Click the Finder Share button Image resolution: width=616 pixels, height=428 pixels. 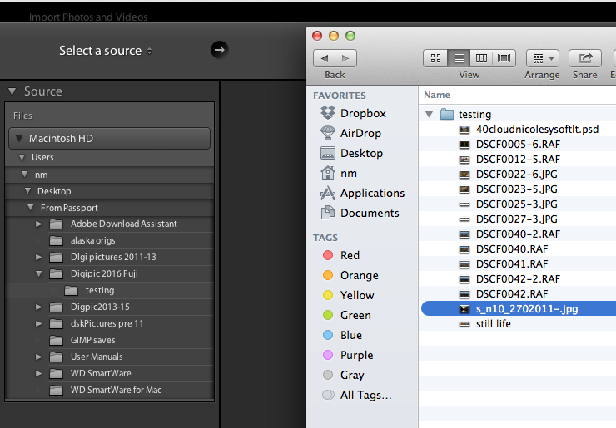584,58
